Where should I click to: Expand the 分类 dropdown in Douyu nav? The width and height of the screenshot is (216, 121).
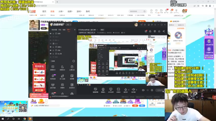point(61,11)
